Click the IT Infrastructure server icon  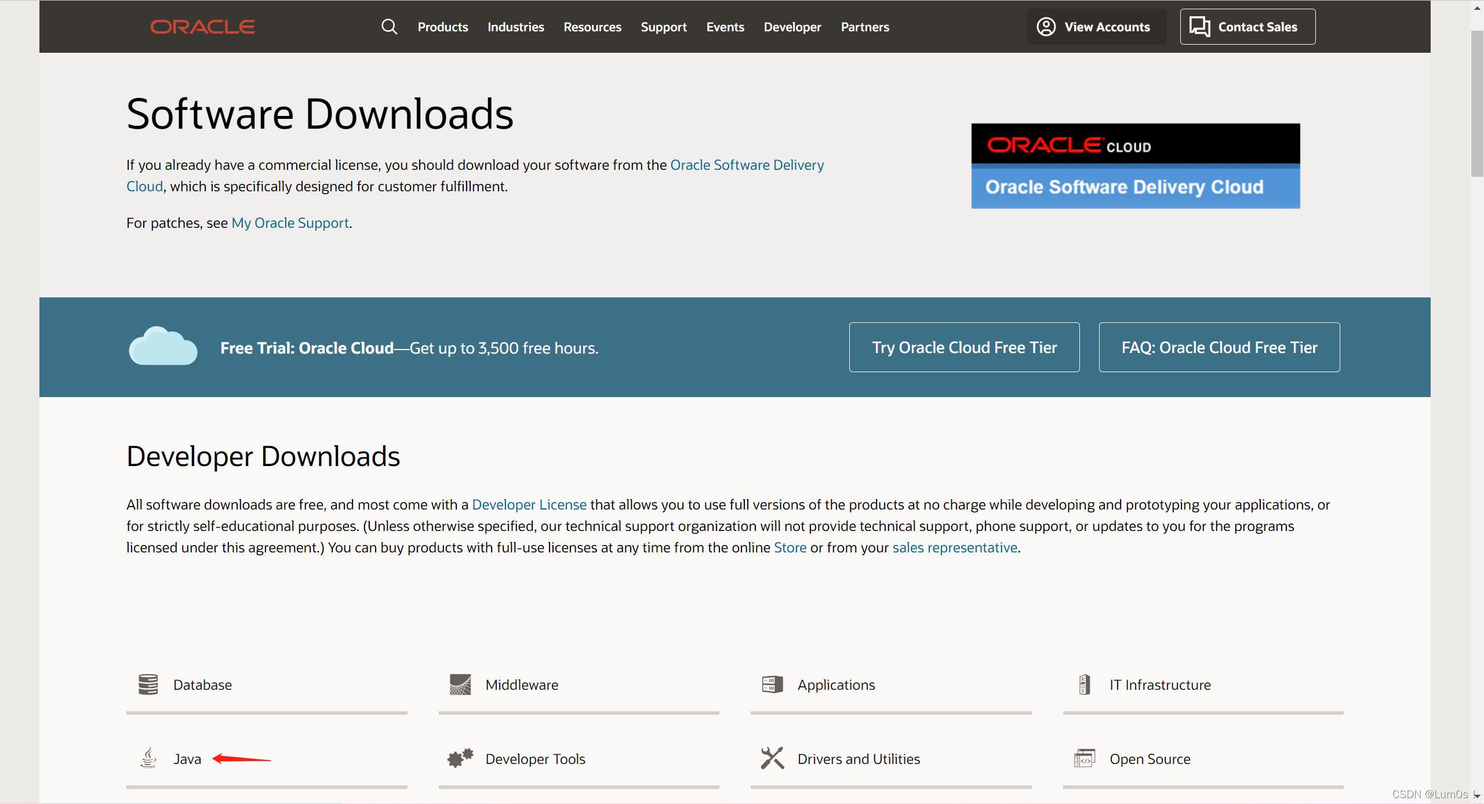tap(1085, 685)
